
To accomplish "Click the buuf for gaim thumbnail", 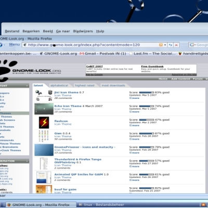I will (x=44, y=189).
